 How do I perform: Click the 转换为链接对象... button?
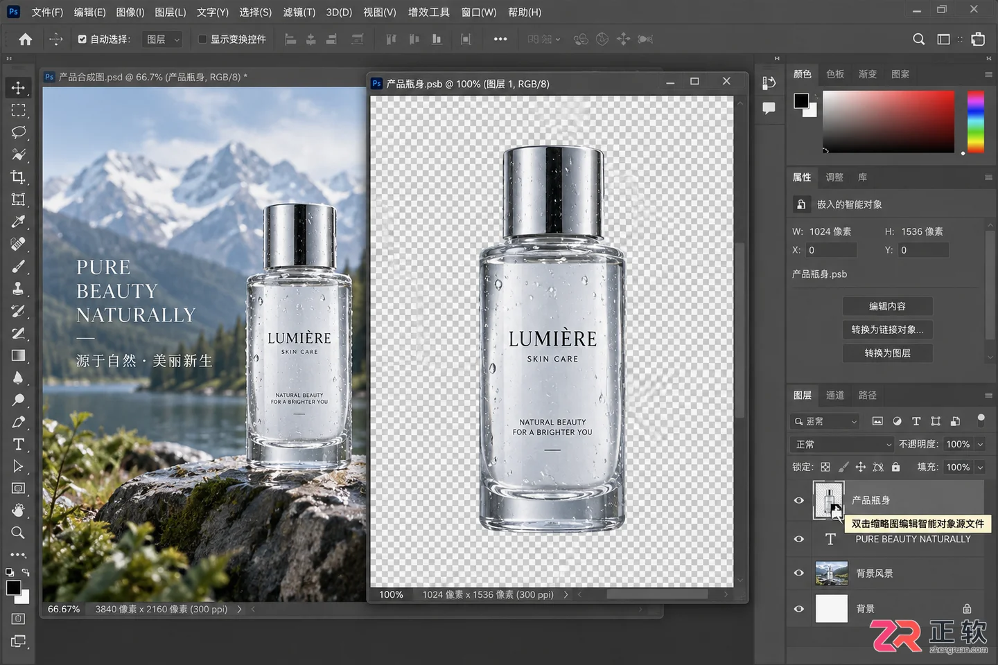pyautogui.click(x=887, y=330)
